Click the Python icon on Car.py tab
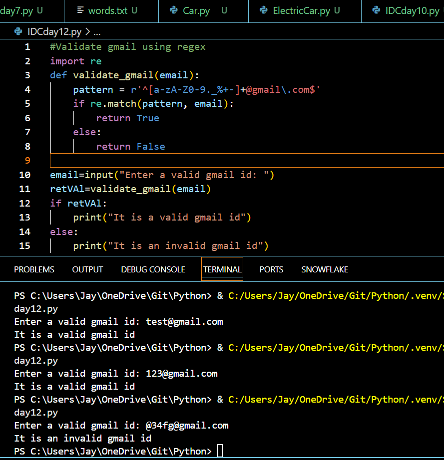The image size is (444, 460). click(174, 10)
